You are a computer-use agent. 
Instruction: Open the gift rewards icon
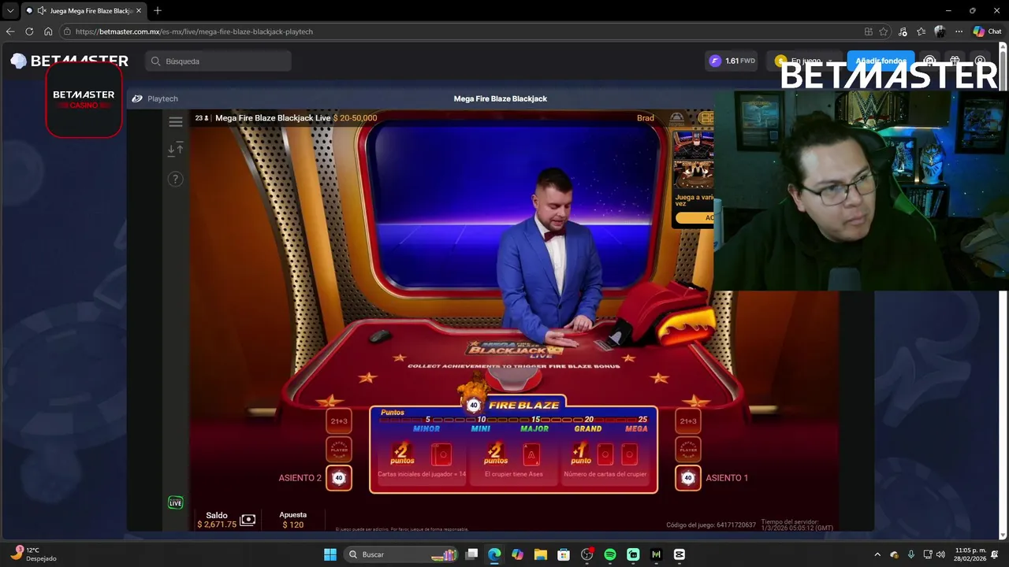pyautogui.click(x=955, y=61)
